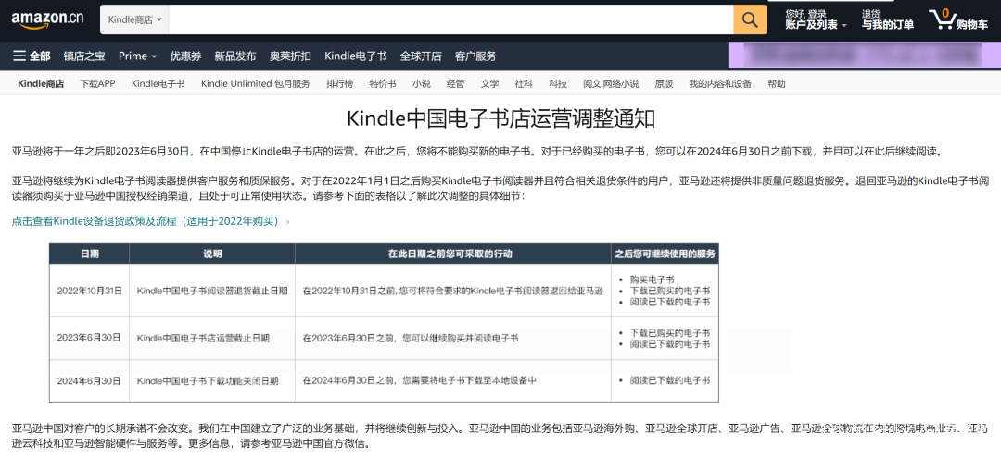Click the amazon.cn logo

(x=47, y=19)
